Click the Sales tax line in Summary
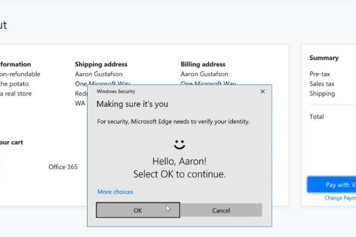This screenshot has height=237, width=356. [322, 84]
